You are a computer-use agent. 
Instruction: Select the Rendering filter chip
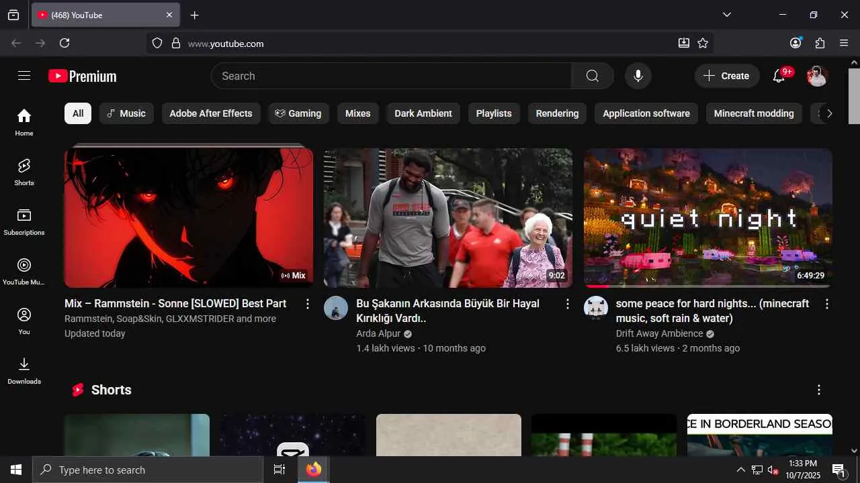[x=557, y=113]
